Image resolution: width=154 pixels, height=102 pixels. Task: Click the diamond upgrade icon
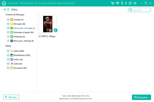pos(118,3)
